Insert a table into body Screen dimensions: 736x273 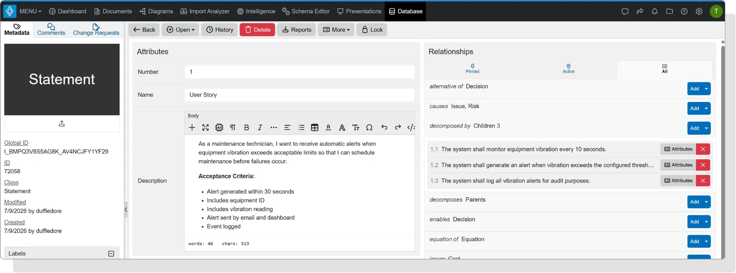coord(315,128)
